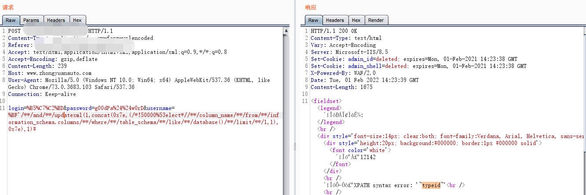The image size is (586, 195).
Task: Click the 0x7e),1)# end of payload
Action: (x=22, y=129)
